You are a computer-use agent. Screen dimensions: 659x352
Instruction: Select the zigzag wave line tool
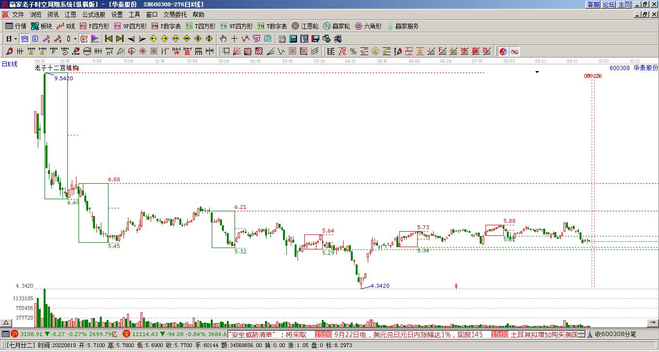coord(281,51)
